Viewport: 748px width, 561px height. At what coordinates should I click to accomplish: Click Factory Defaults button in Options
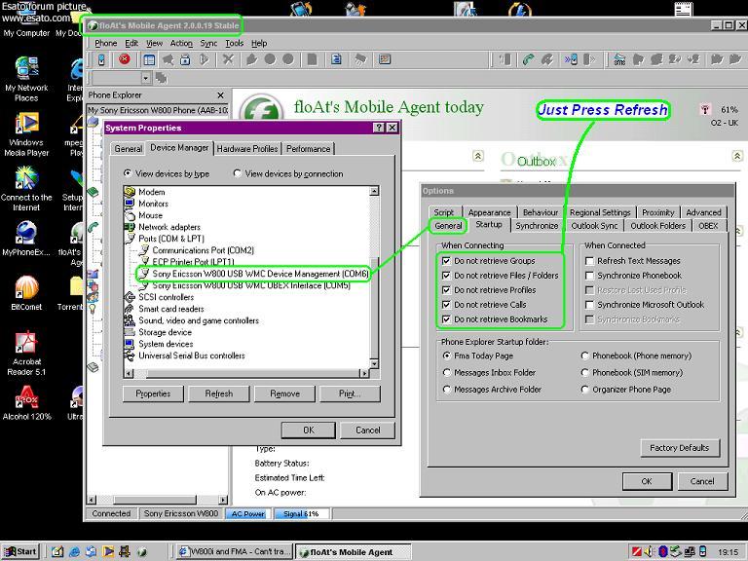pos(679,447)
